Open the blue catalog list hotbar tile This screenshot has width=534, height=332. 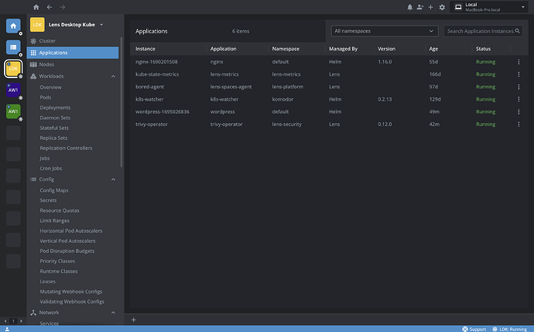click(x=13, y=47)
